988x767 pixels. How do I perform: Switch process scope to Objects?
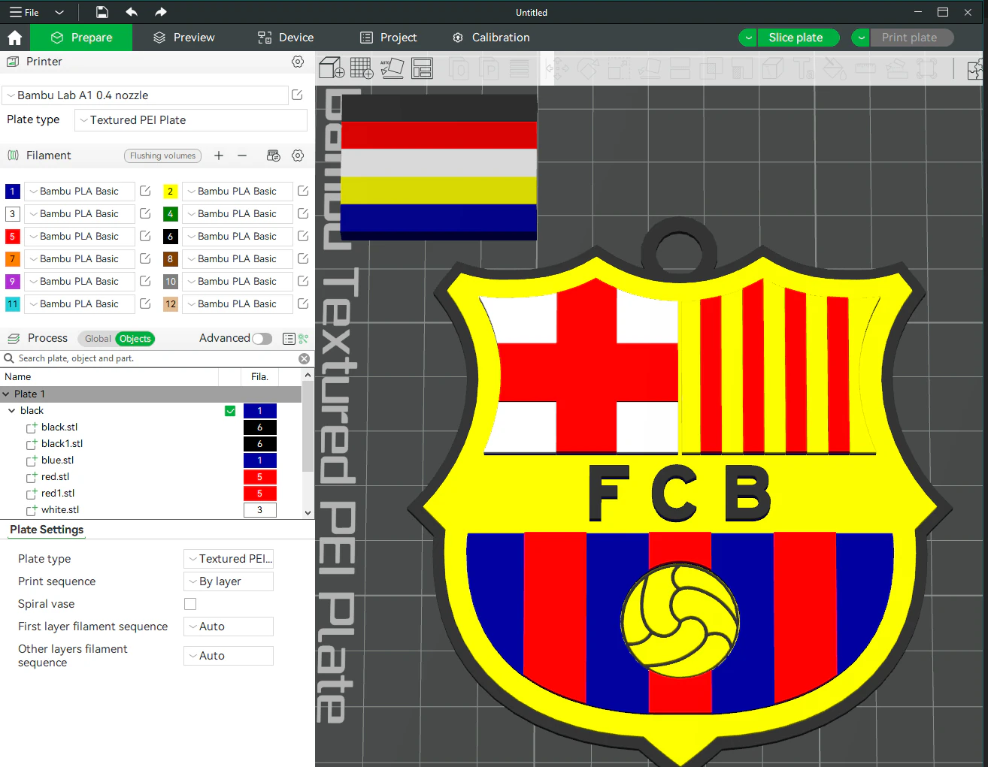tap(135, 339)
